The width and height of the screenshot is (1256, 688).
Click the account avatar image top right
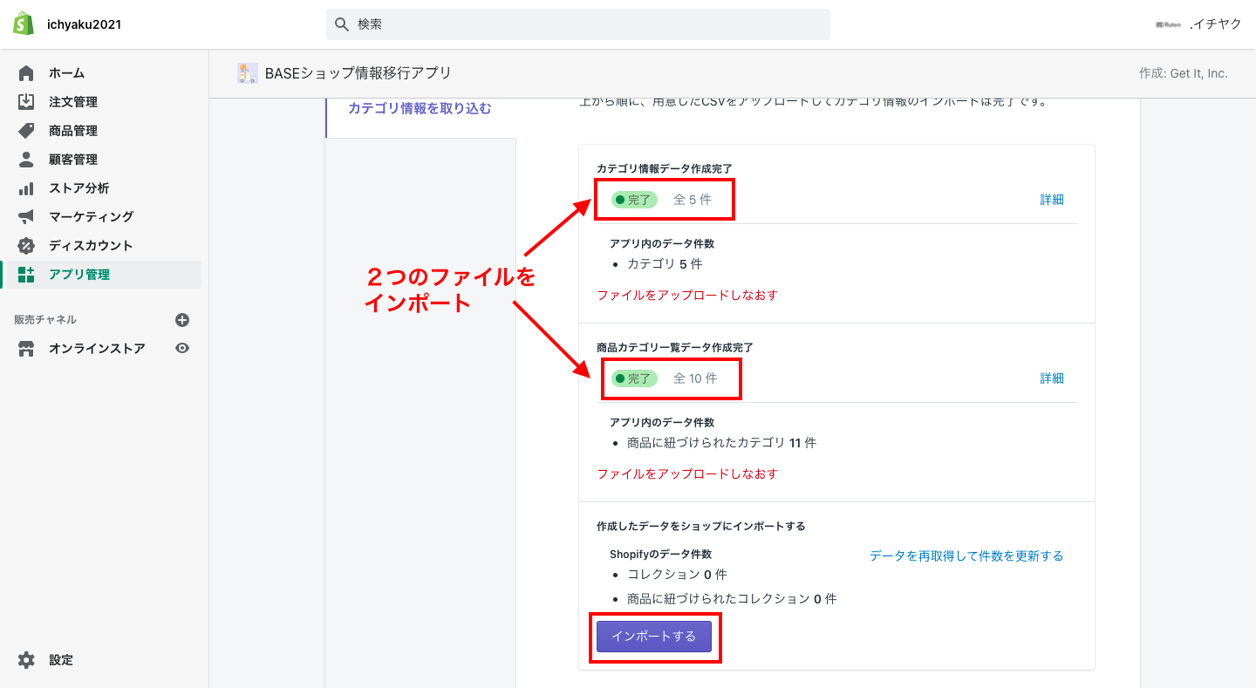[x=1169, y=24]
